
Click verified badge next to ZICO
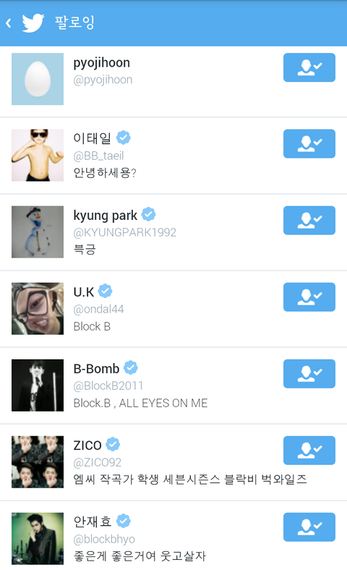click(x=113, y=444)
